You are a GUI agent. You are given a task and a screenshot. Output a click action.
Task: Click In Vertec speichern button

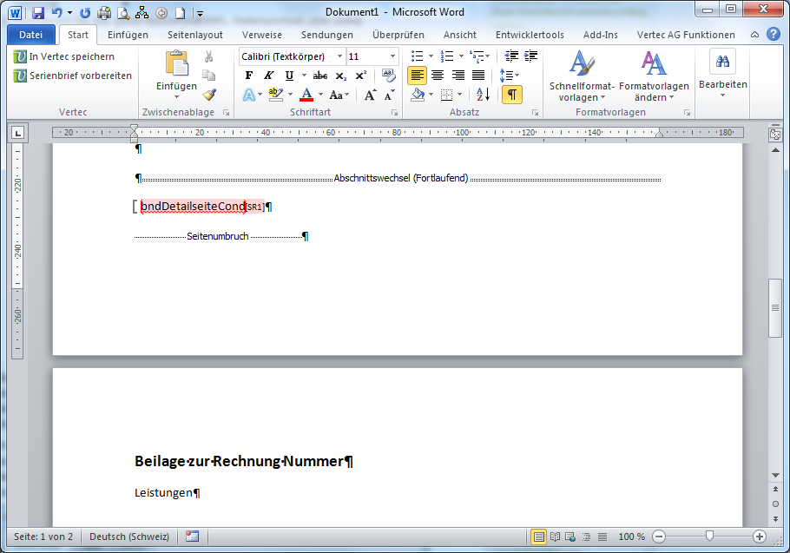[x=63, y=56]
